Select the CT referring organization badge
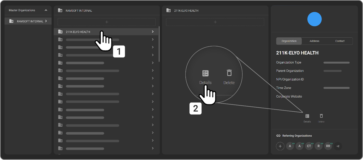Viewport: 363px width, 160px height. click(309, 146)
